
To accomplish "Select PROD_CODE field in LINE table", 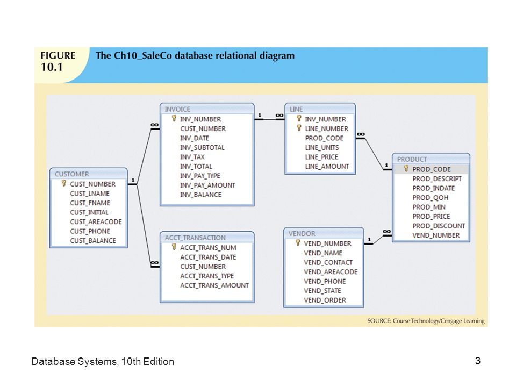I will (x=324, y=138).
